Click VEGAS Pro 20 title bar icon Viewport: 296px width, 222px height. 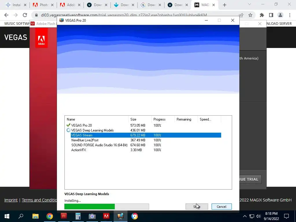click(61, 20)
